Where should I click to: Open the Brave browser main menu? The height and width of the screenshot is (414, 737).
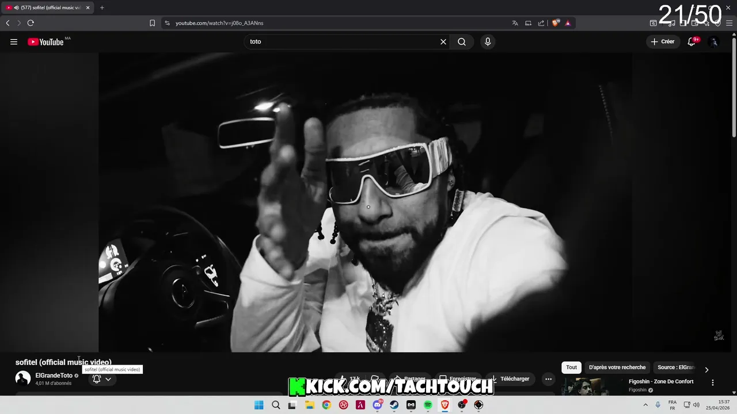729,23
